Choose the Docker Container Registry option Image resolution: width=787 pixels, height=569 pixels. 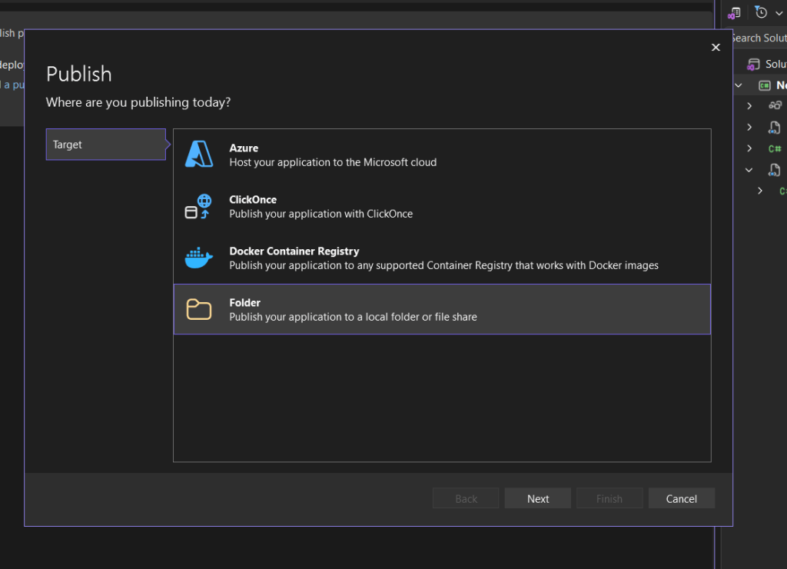click(442, 258)
